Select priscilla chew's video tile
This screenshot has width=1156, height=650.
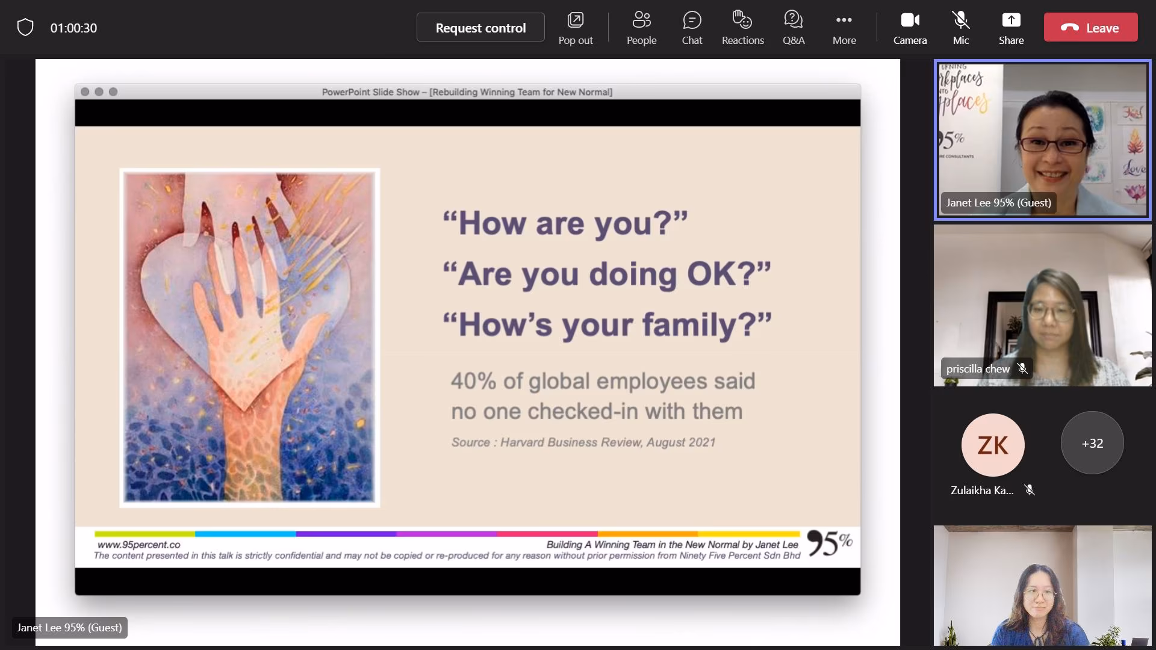(x=1042, y=306)
